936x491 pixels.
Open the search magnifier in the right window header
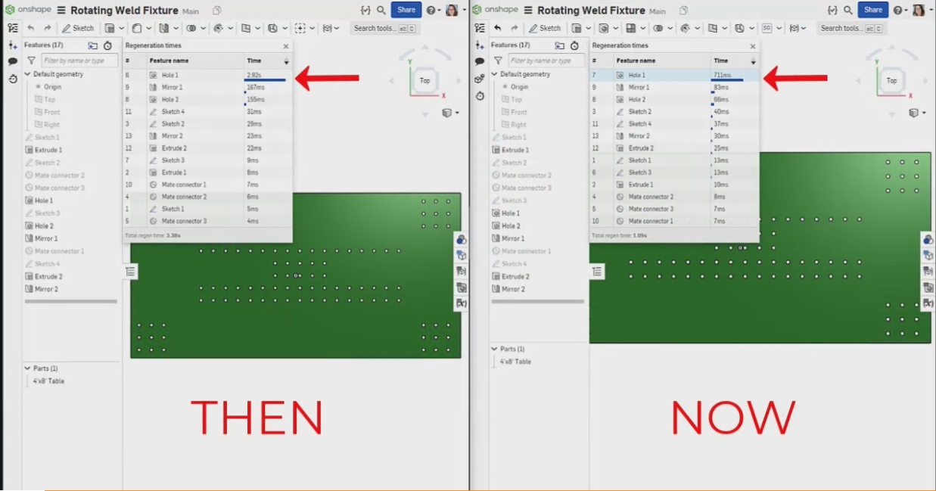pos(849,10)
